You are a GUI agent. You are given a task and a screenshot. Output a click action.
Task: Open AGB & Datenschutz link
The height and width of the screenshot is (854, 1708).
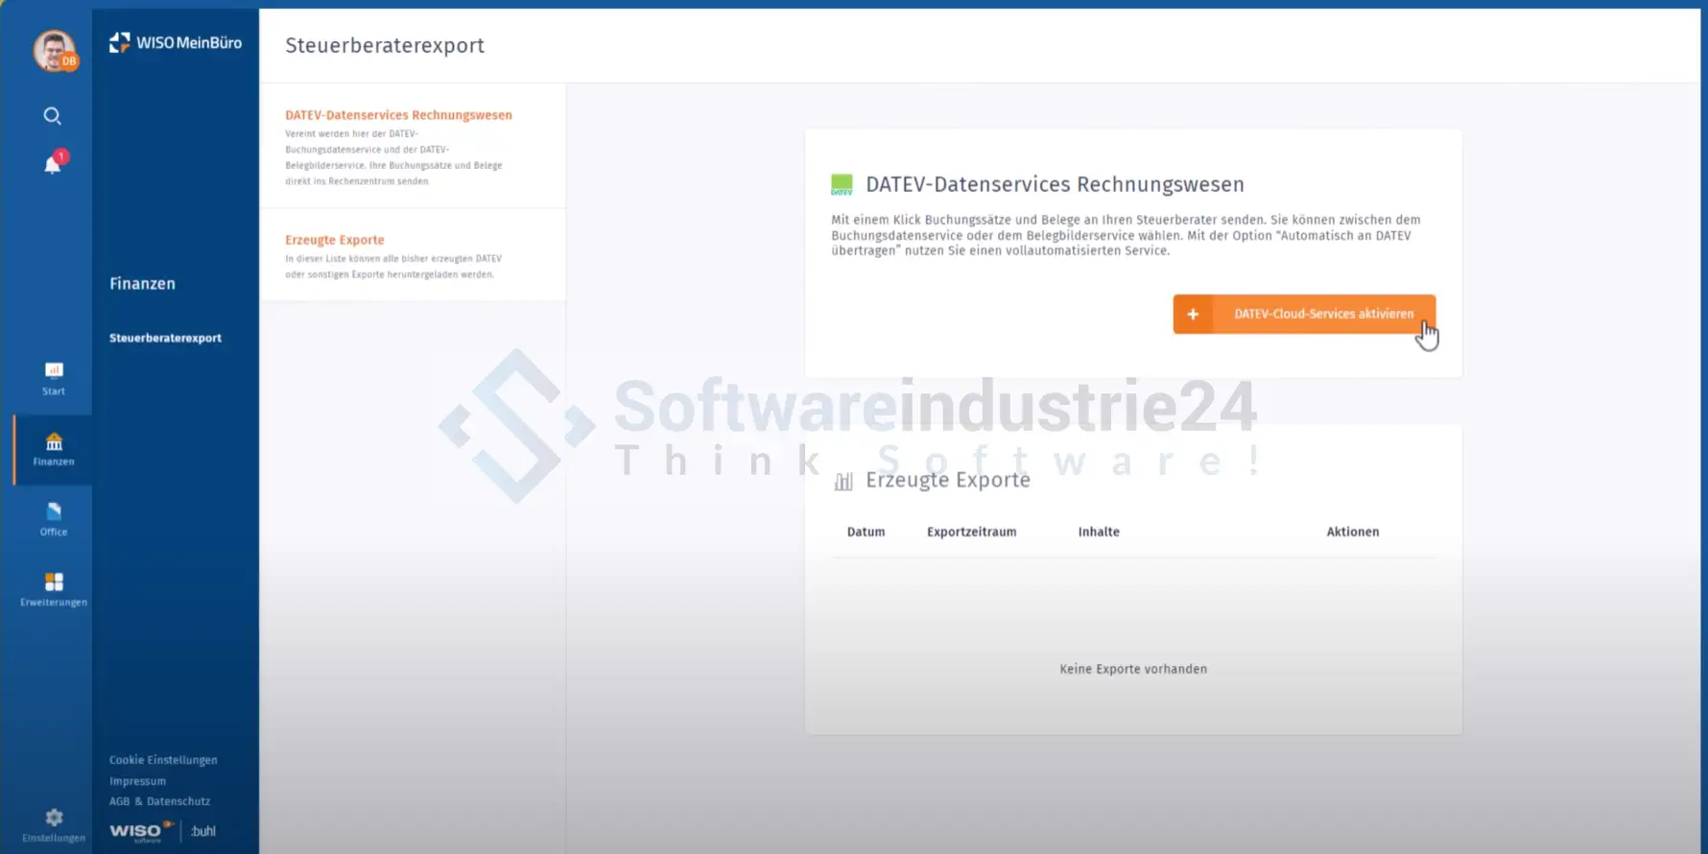click(x=159, y=801)
